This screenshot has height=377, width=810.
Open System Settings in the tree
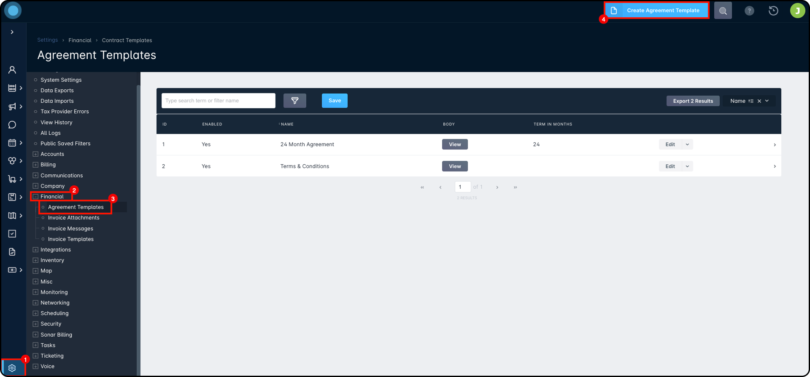point(61,80)
